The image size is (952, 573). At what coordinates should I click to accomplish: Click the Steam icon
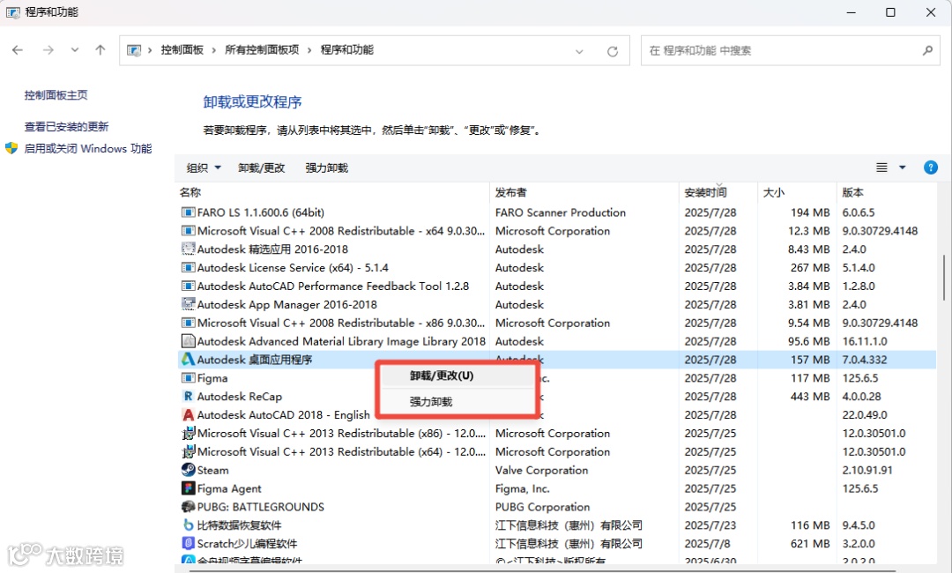[189, 470]
